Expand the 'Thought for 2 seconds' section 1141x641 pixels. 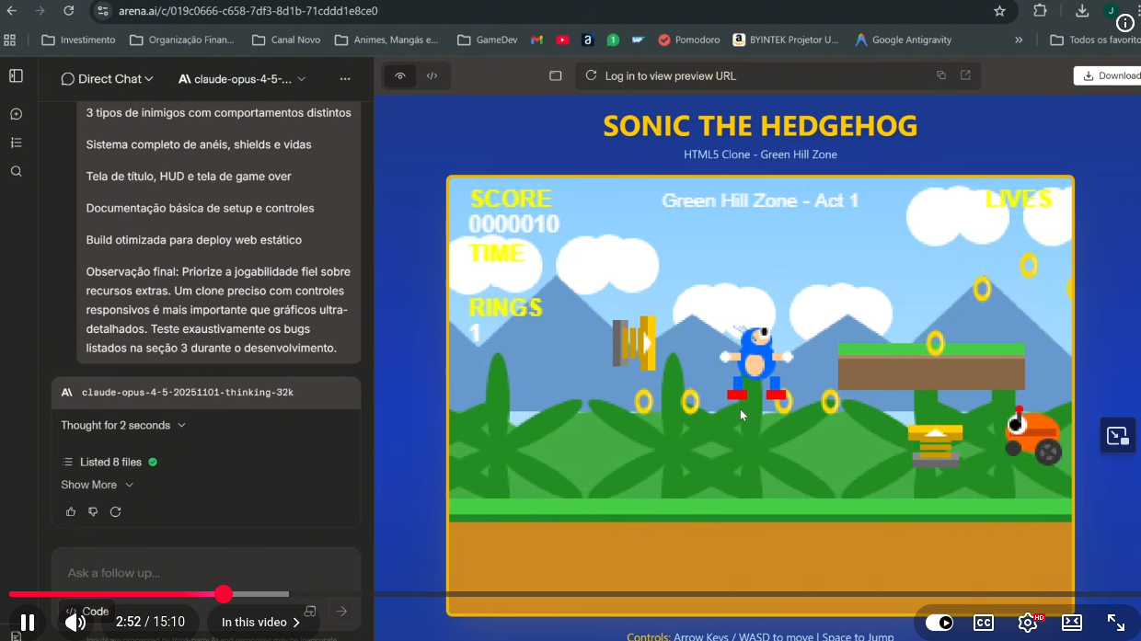tap(123, 425)
